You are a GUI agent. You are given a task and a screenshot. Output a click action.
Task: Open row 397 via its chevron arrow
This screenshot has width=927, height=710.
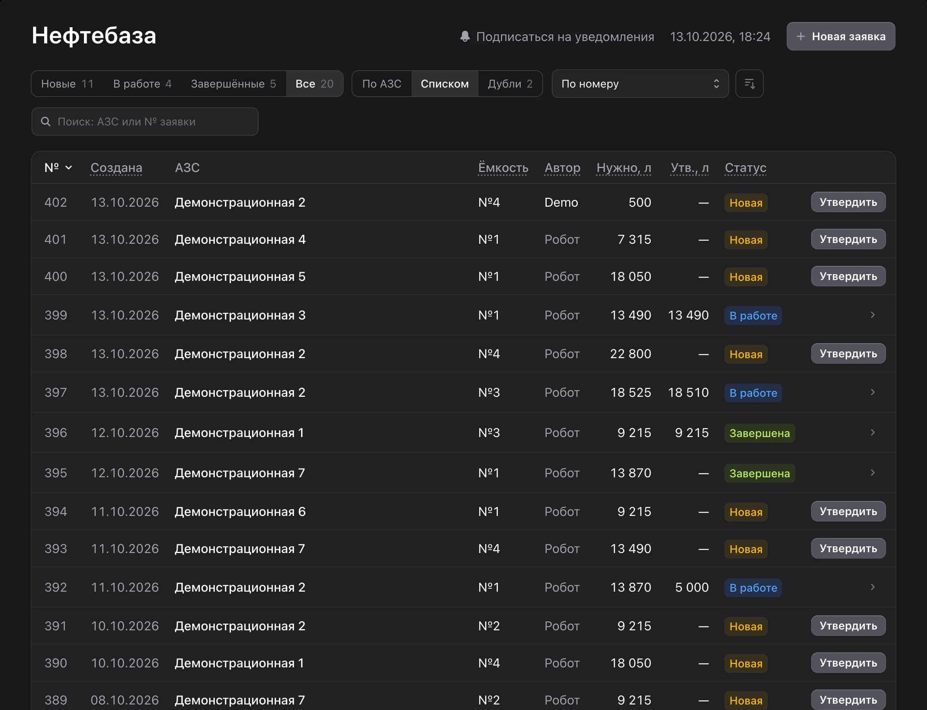[873, 392]
